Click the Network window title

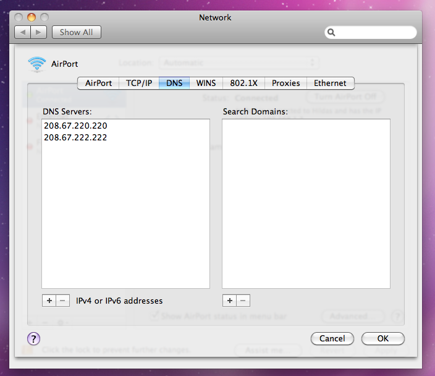pos(215,17)
